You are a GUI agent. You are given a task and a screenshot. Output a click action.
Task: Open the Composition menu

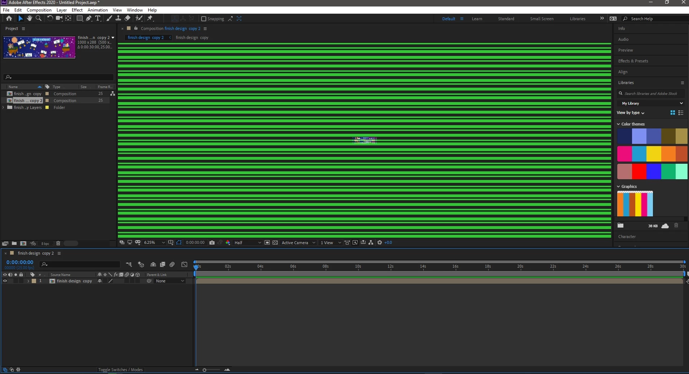[x=39, y=10]
